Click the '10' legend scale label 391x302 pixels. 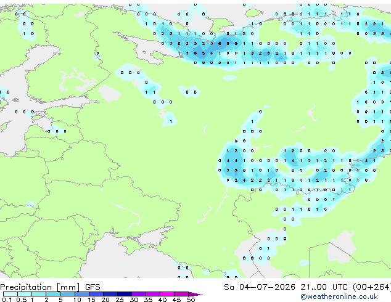click(x=77, y=300)
